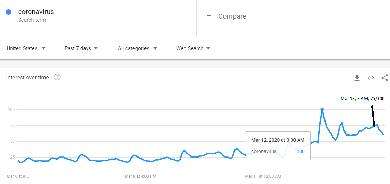The width and height of the screenshot is (390, 184).
Task: Select the Mar 6 axis label
Action: tap(17, 176)
